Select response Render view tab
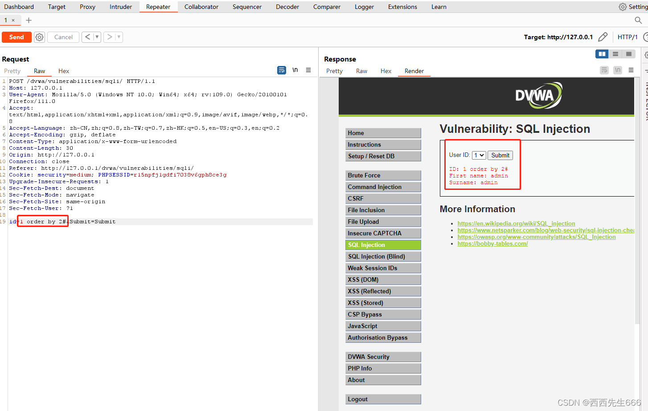Viewport: 648px width, 411px height. click(x=414, y=71)
